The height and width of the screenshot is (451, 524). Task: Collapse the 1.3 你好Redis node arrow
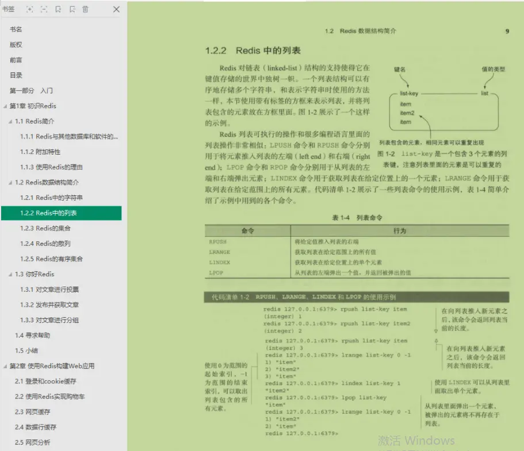[10, 275]
